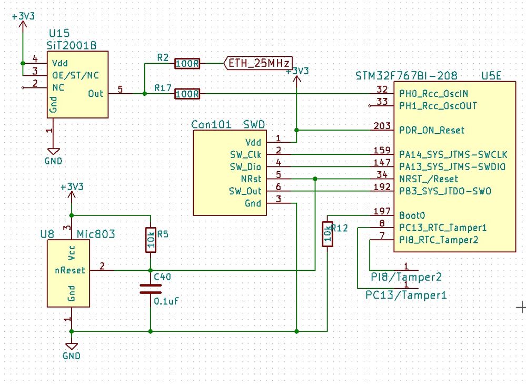
Task: Click the PI8_RTC_Tamper2 pin name
Action: (x=439, y=240)
